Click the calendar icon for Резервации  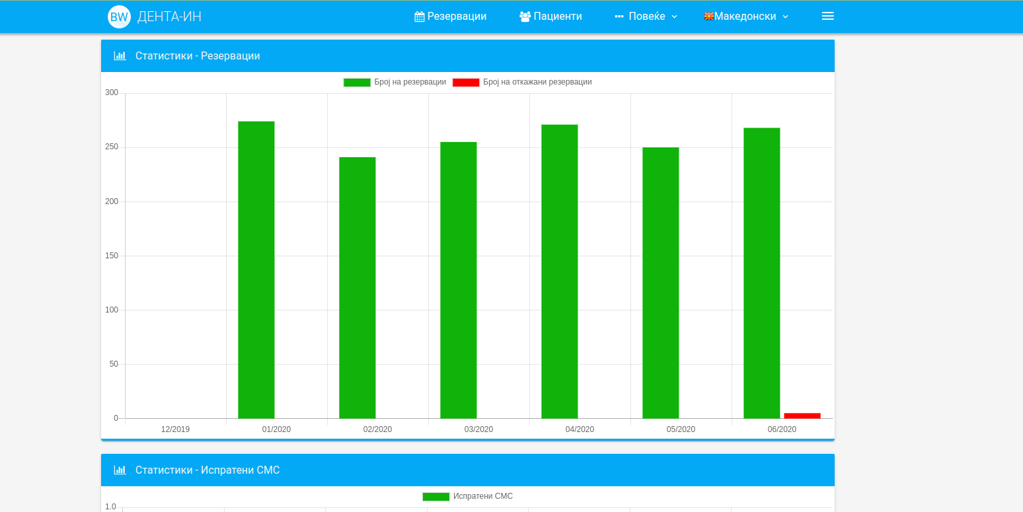coord(419,17)
